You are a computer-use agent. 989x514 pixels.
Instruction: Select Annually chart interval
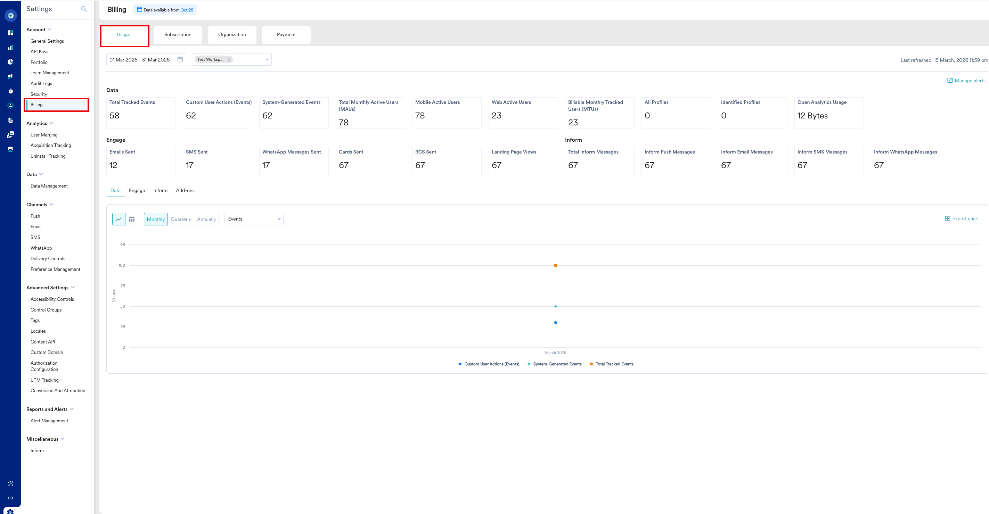(206, 219)
